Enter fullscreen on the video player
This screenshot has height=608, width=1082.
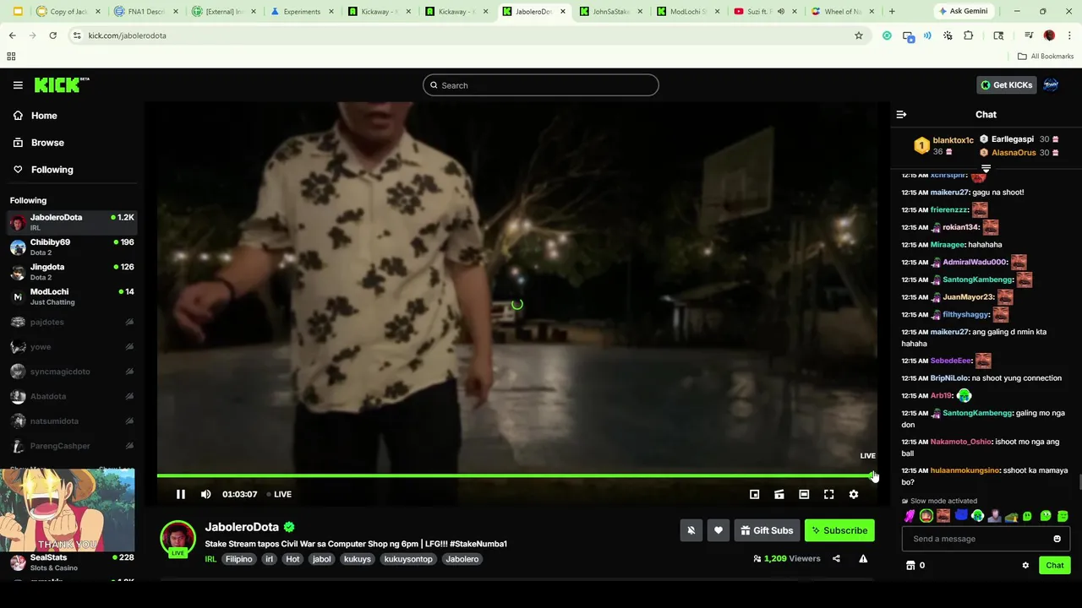(828, 495)
